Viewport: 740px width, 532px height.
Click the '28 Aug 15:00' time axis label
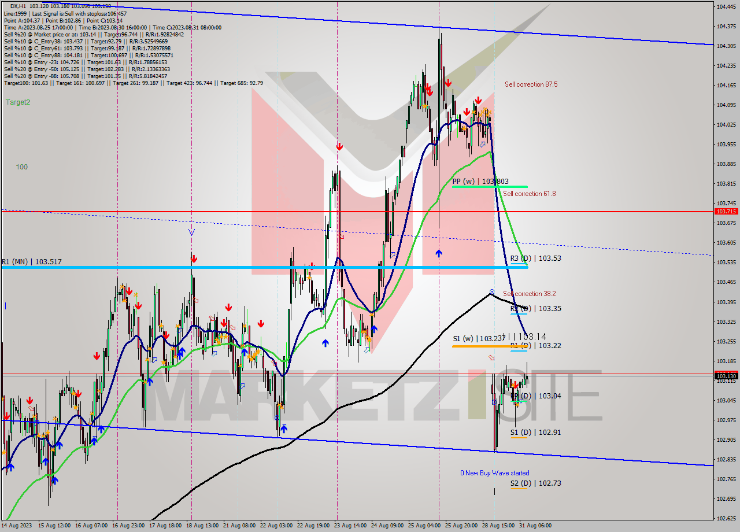pos(498,526)
